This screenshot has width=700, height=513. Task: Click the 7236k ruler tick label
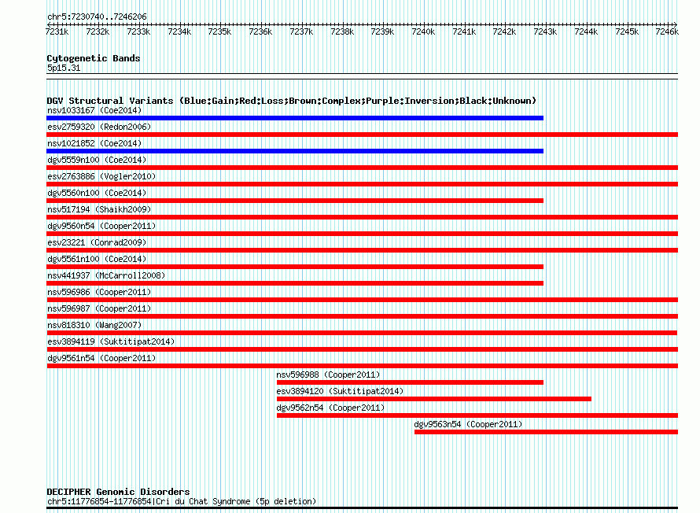[260, 31]
